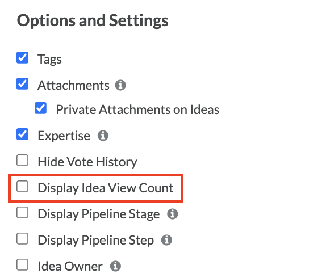Image resolution: width=326 pixels, height=278 pixels.
Task: Tick the Display Pipeline Stage checkbox
Action: (23, 212)
